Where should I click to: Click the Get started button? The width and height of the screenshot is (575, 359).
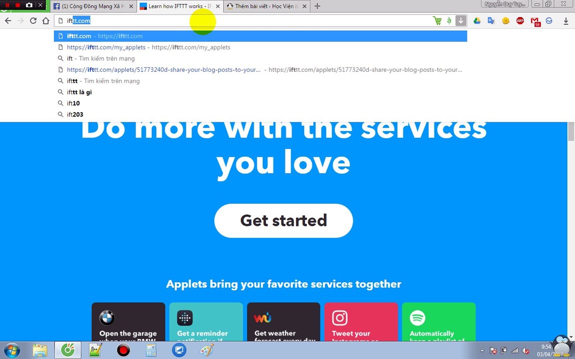(x=284, y=220)
